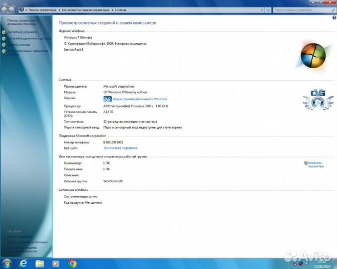This screenshot has width=337, height=269.
Task: Click the 3,2 performance score badge
Action: pos(107,99)
